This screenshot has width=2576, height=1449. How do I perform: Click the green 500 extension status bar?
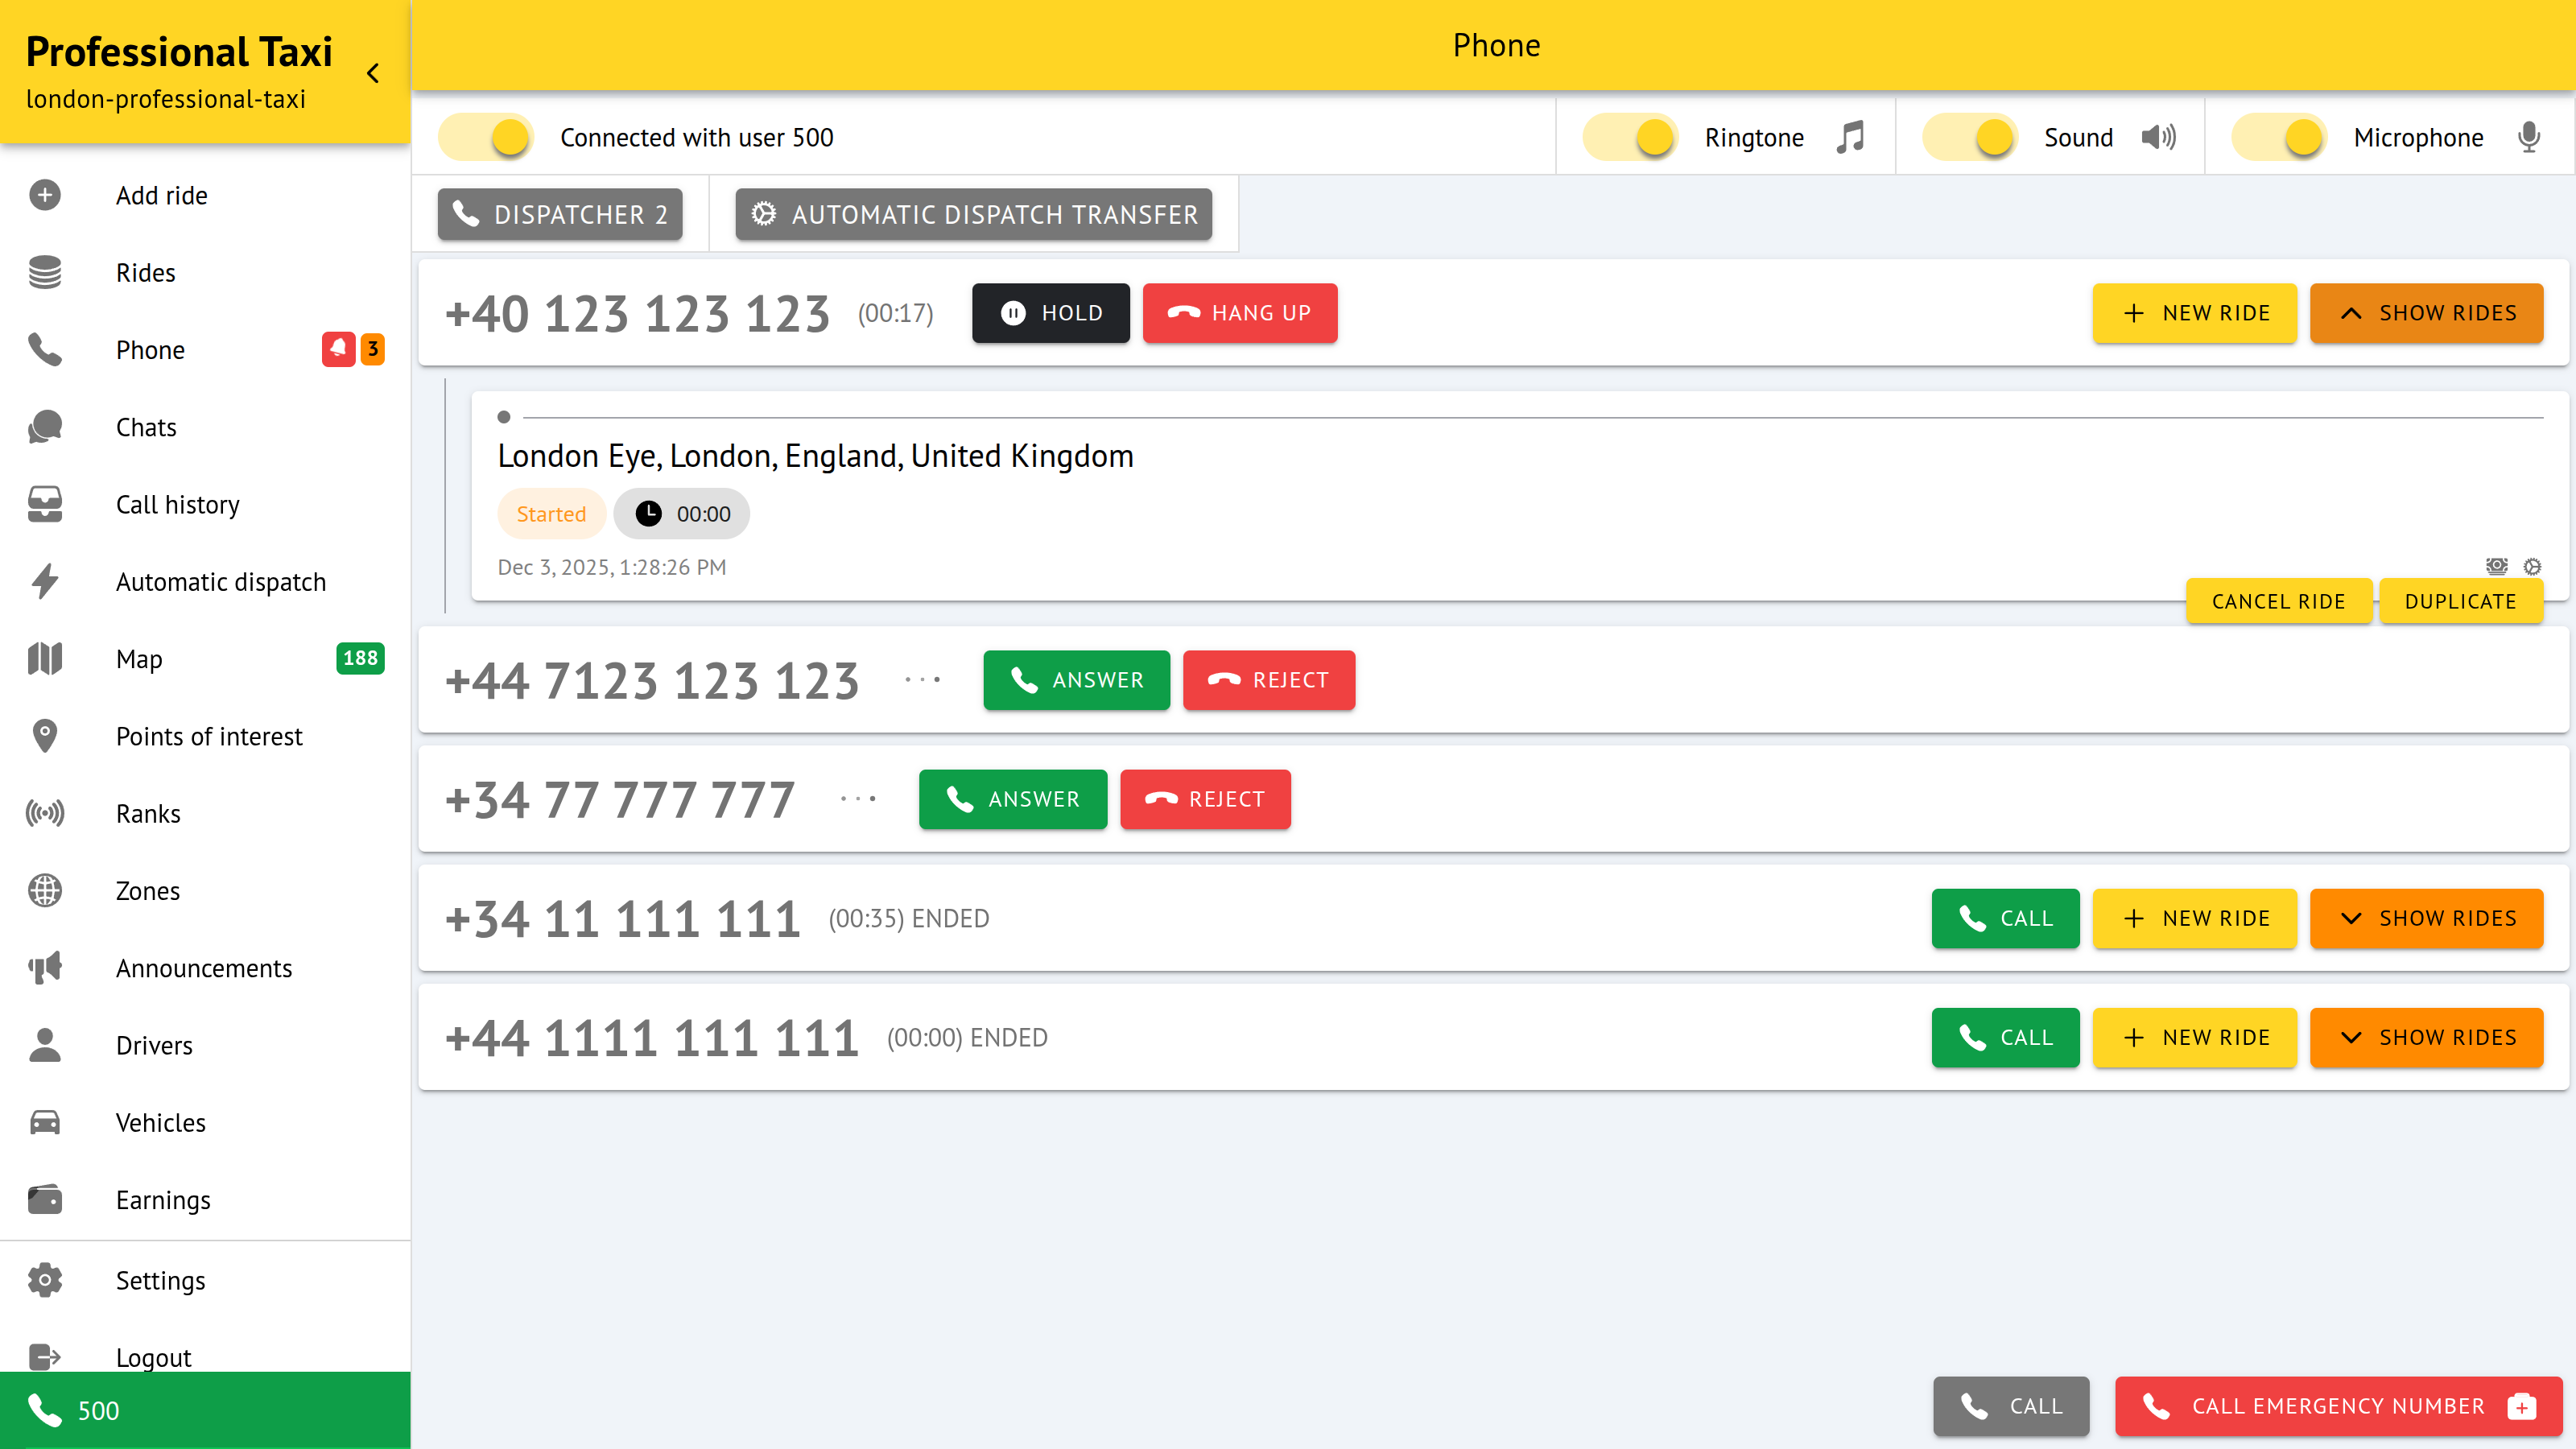tap(205, 1410)
